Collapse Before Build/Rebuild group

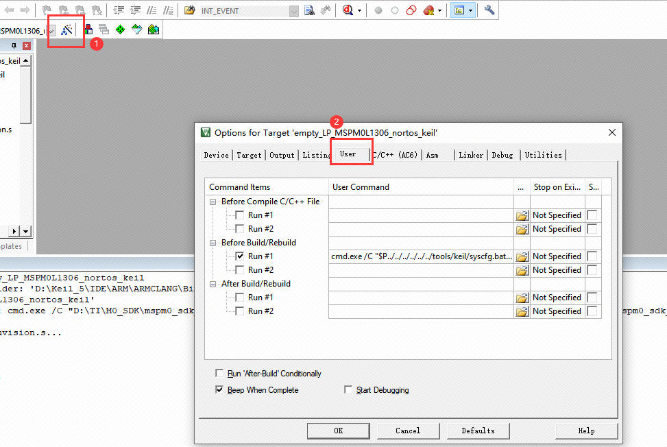(x=213, y=243)
